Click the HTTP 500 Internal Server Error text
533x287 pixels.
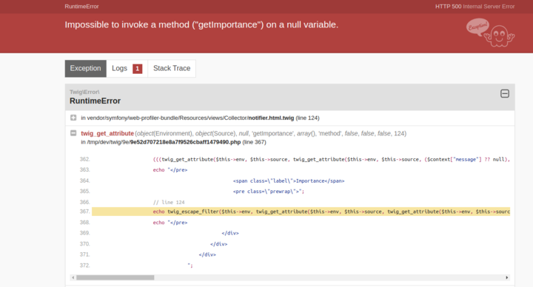point(475,7)
